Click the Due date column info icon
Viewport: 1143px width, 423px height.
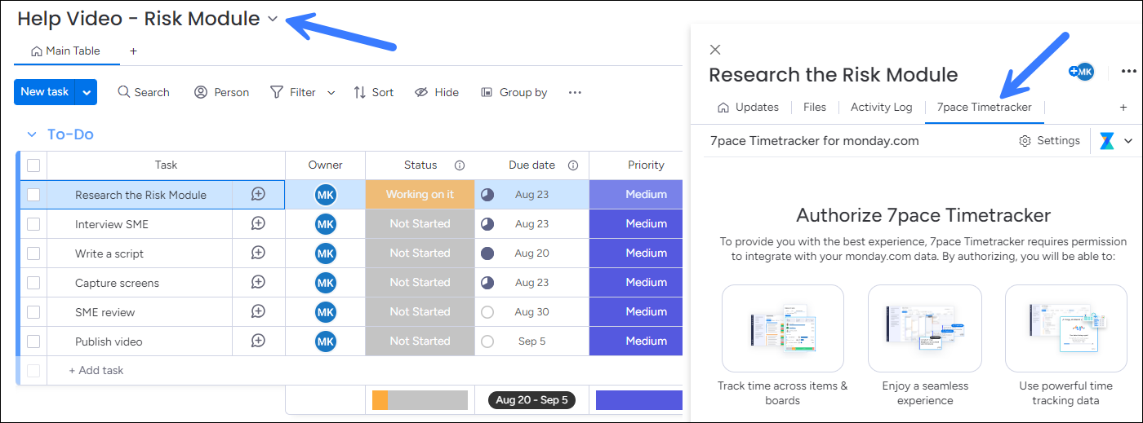(573, 165)
